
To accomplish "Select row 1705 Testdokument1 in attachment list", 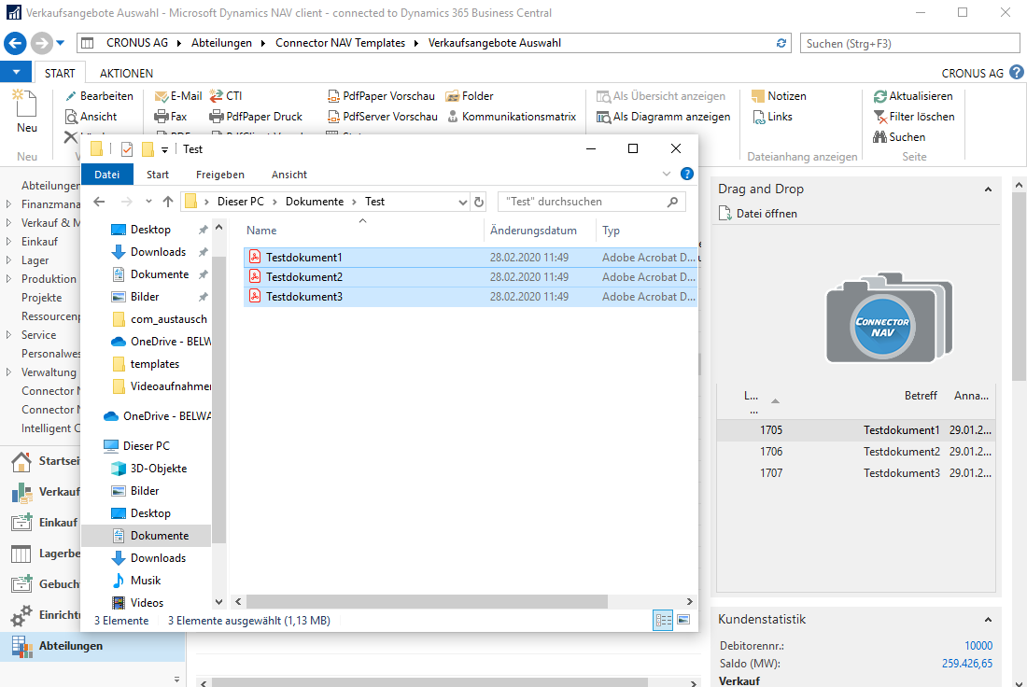I will tap(856, 430).
